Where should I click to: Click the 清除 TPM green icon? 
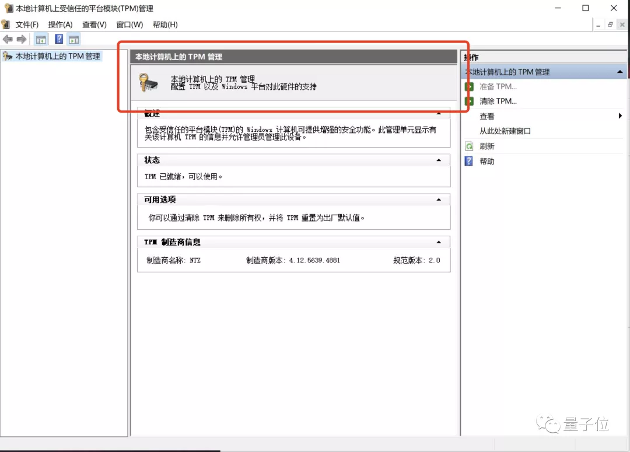470,101
